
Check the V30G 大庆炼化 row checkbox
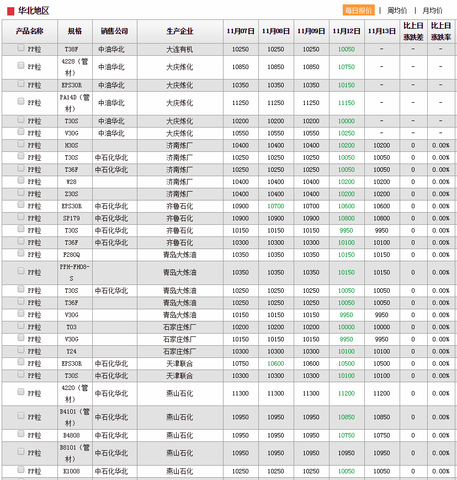coord(21,131)
